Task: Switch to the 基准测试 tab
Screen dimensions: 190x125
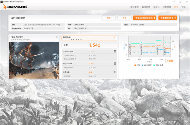Action: (x=145, y=7)
